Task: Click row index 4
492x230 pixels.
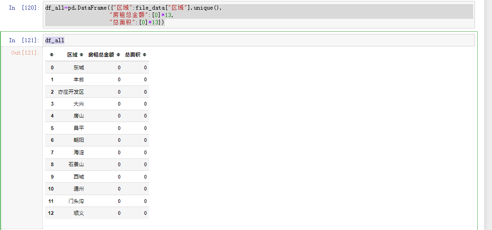Action: [x=52, y=116]
